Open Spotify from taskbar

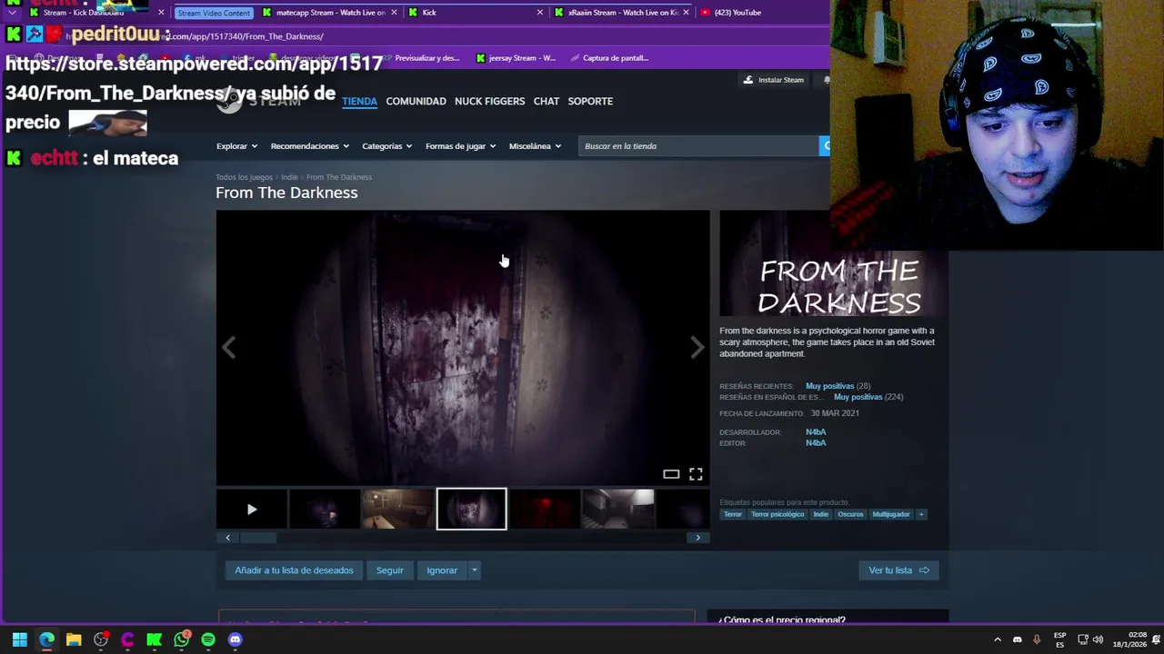208,639
